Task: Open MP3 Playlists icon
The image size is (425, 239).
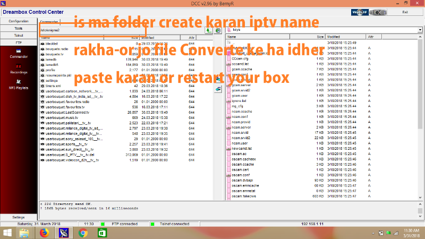Action: click(x=19, y=83)
